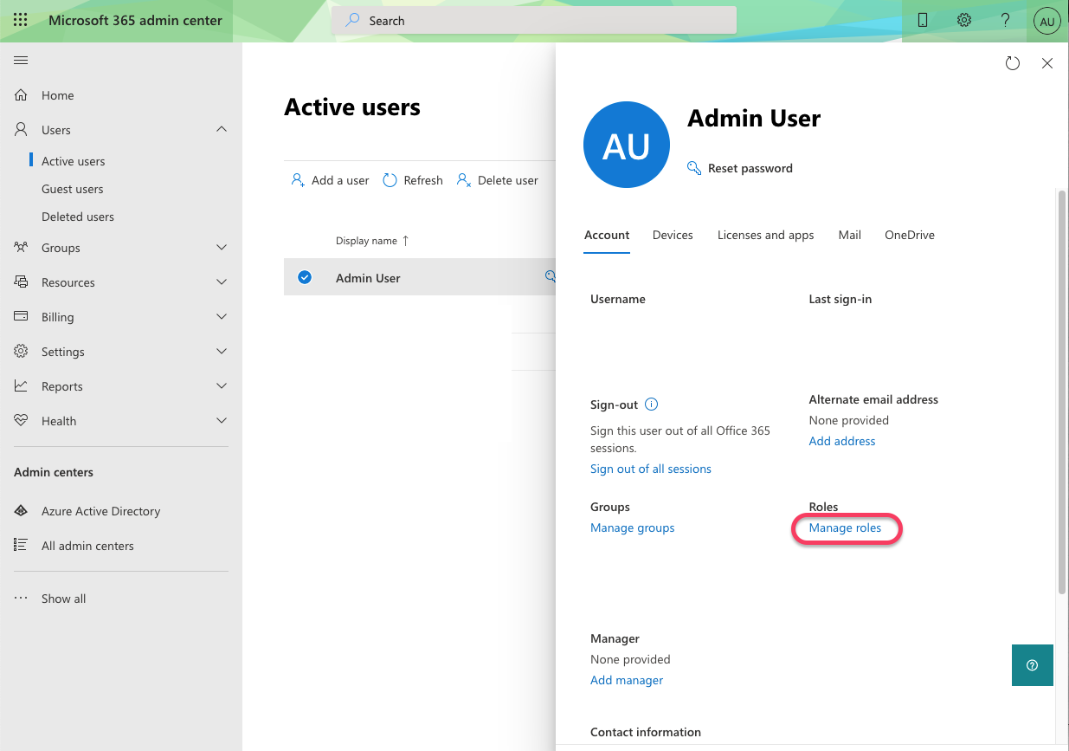Open the Mail tab
This screenshot has width=1069, height=751.
coord(850,235)
